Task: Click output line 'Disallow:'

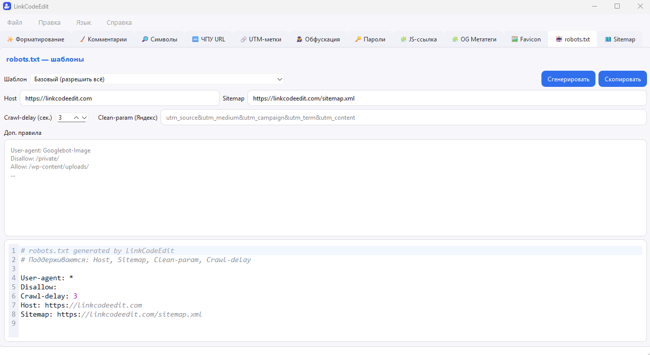Action: click(39, 287)
